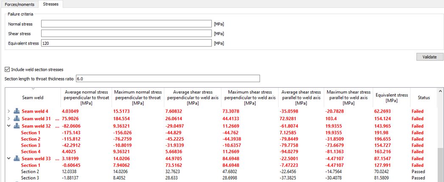Switch to the Forces/moments tab
The image size is (444, 182).
point(20,4)
